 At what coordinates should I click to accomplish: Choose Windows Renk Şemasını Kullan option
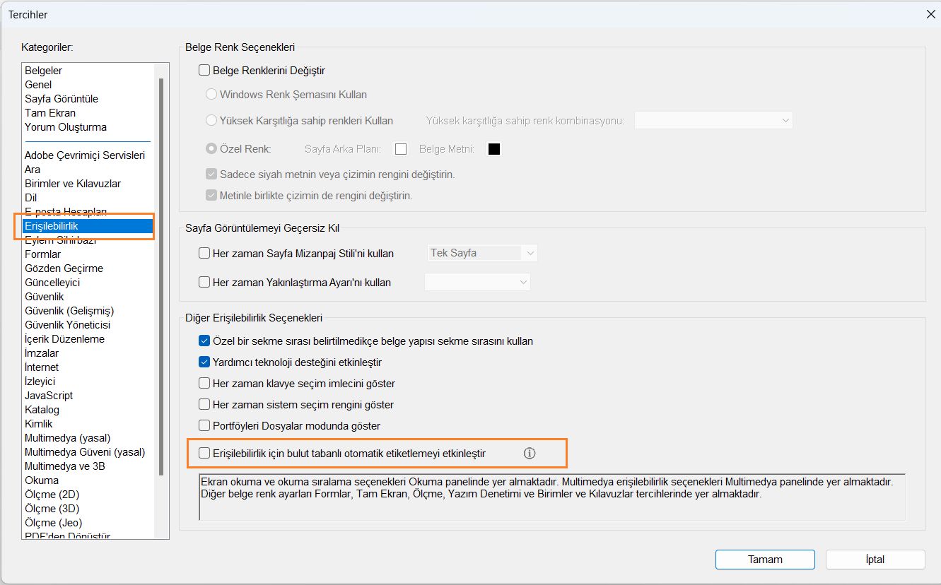click(x=211, y=94)
